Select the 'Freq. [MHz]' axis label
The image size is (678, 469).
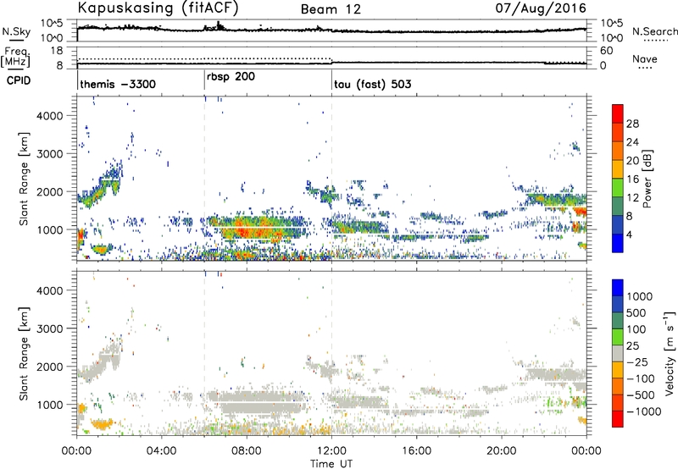coord(15,57)
